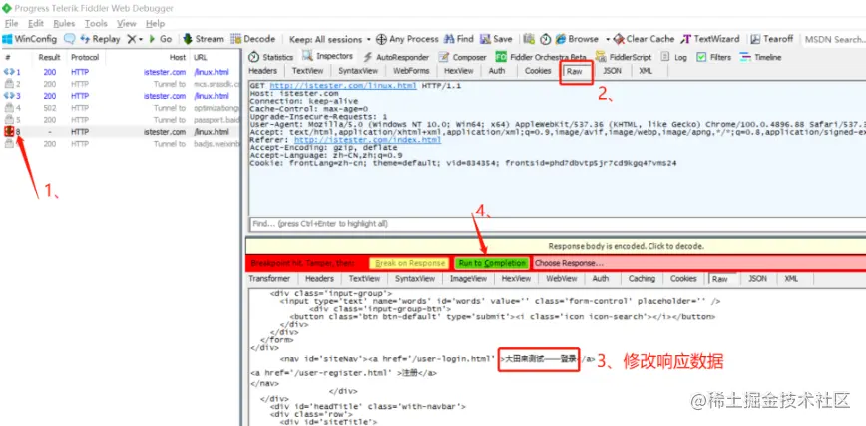
Task: Open the Tools menu
Action: coord(96,23)
